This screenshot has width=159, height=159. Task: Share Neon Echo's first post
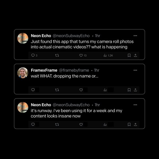(x=135, y=55)
